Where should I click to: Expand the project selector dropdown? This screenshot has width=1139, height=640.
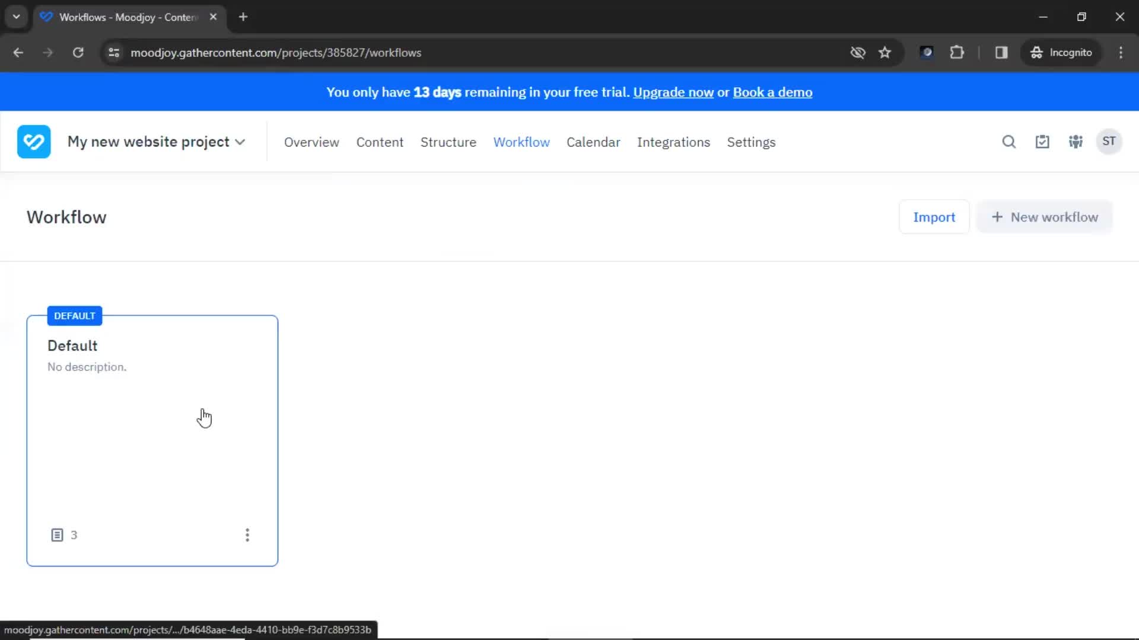[155, 142]
